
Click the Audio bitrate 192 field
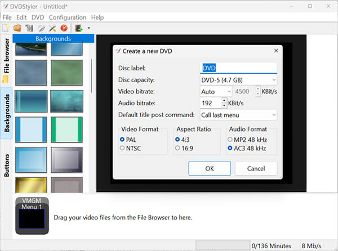211,103
